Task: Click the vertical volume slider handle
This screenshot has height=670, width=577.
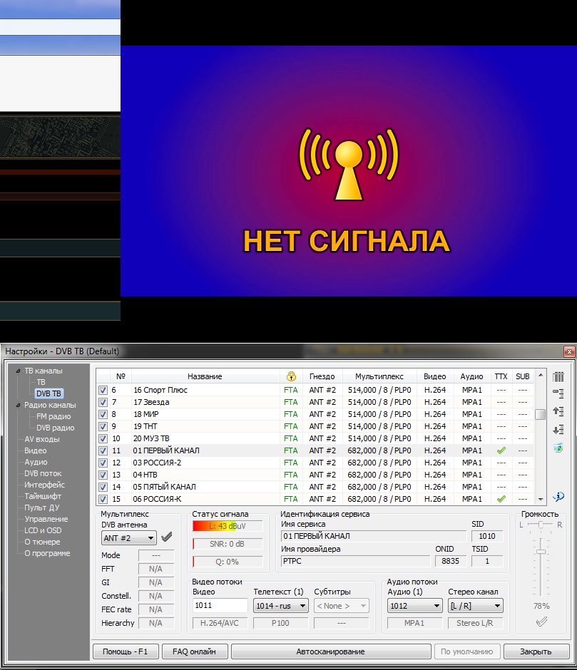Action: point(541,552)
